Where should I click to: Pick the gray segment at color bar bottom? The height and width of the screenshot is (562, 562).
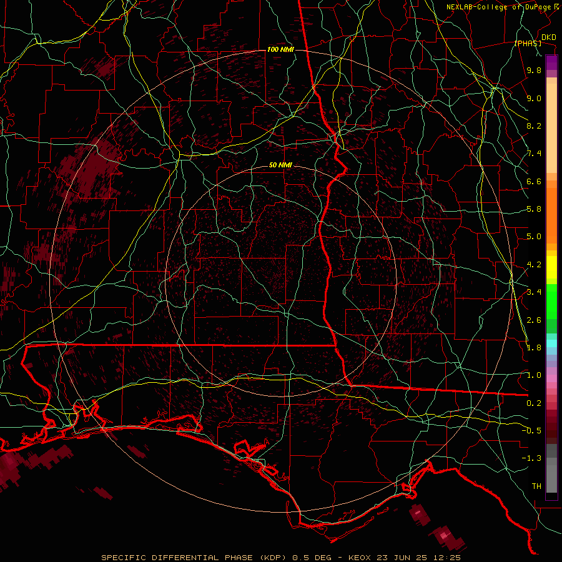pos(551,478)
